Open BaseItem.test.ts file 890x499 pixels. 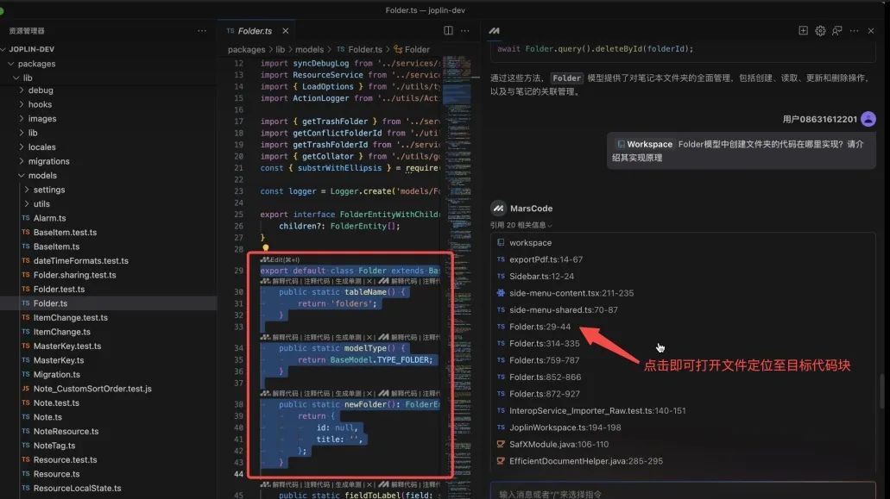click(x=65, y=232)
